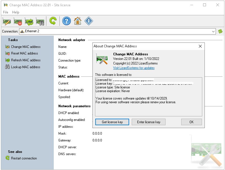Open the Visit LizardSystems for updates link
This screenshot has height=170, width=225.
coord(134,68)
